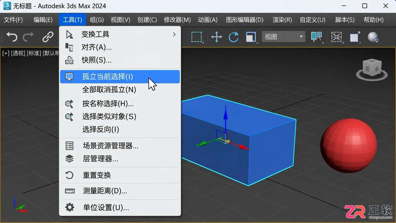
Task: Open the 视图(V) menu
Action: (x=120, y=20)
